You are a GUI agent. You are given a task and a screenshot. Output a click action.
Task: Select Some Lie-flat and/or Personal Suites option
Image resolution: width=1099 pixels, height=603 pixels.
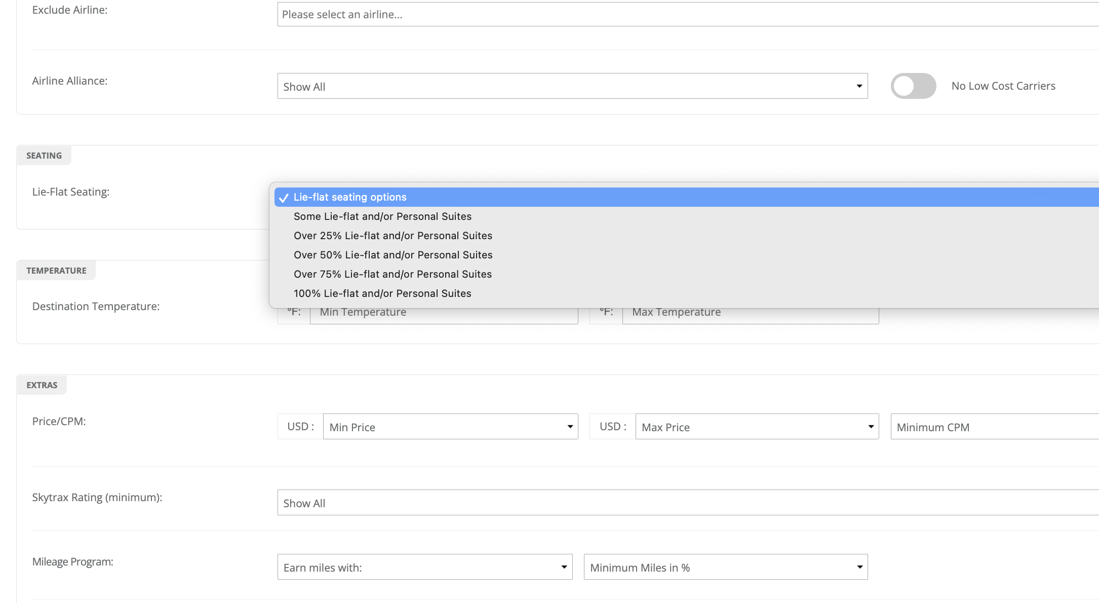point(382,216)
